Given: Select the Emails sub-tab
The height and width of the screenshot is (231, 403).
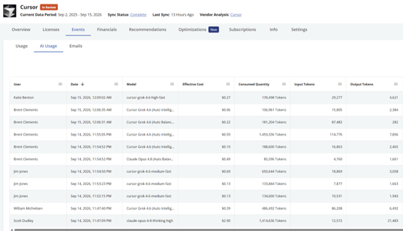Looking at the screenshot, I should pos(76,46).
